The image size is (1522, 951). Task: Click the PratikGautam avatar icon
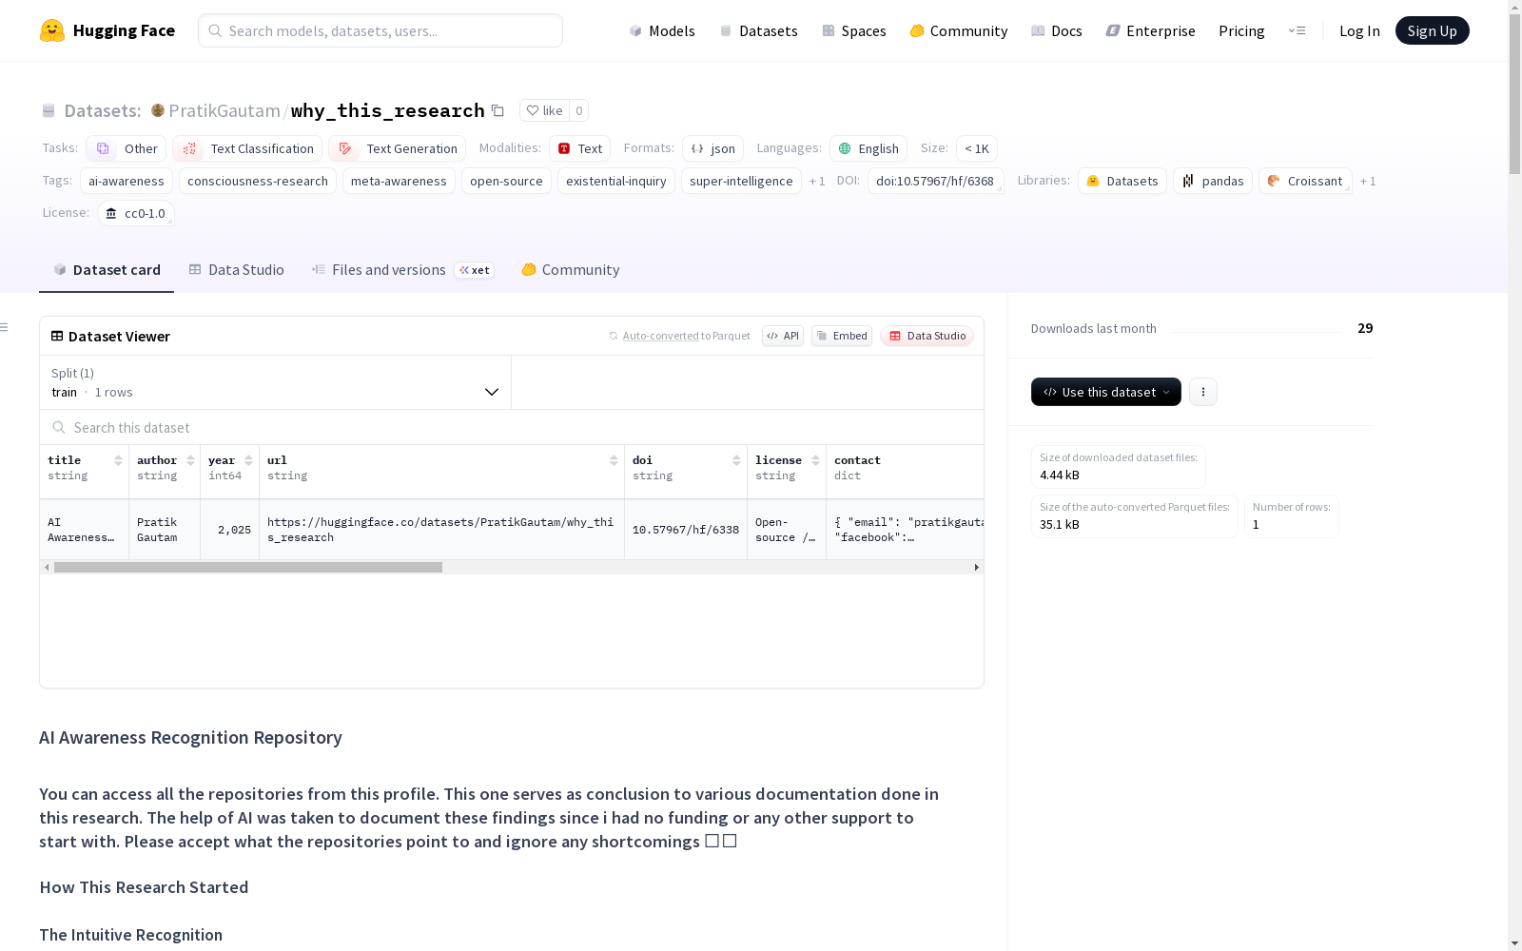point(158,110)
